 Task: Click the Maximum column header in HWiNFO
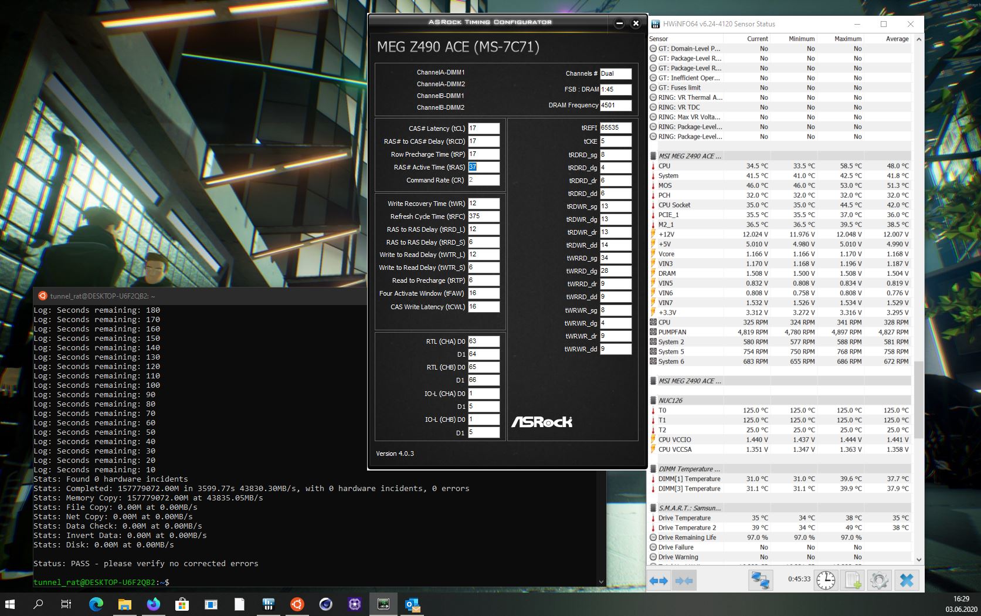coord(841,39)
